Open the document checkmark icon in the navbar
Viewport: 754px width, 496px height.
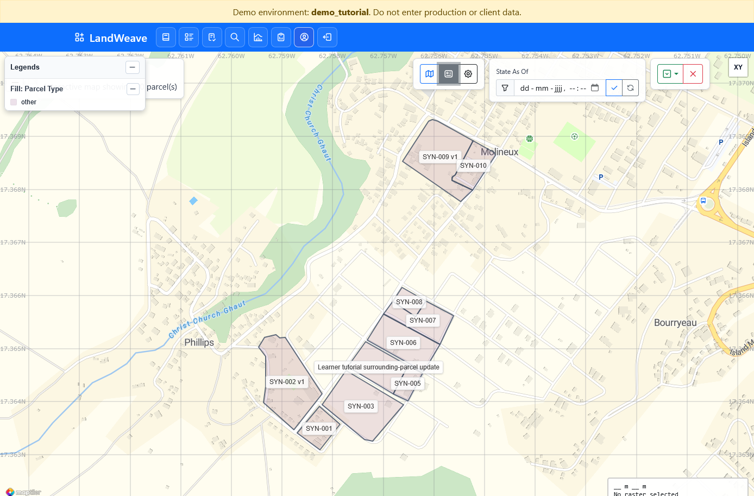pyautogui.click(x=212, y=37)
